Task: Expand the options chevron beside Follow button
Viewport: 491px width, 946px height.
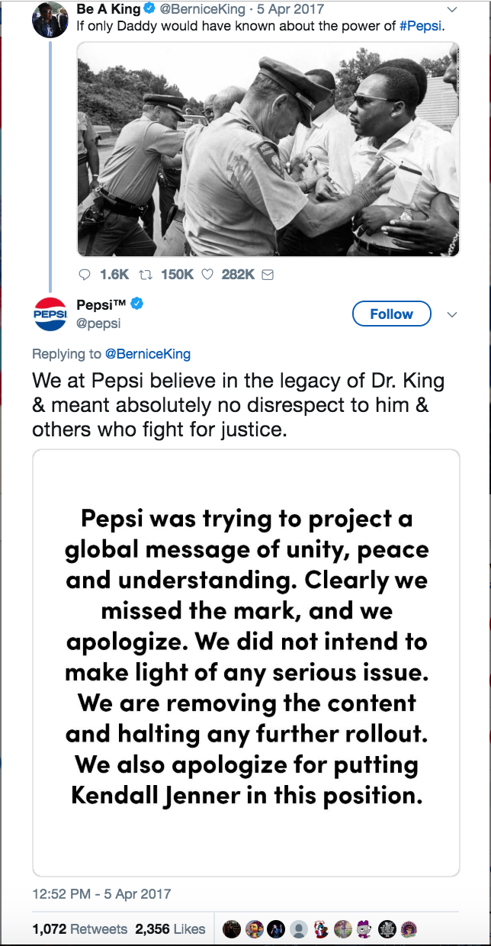Action: (451, 314)
